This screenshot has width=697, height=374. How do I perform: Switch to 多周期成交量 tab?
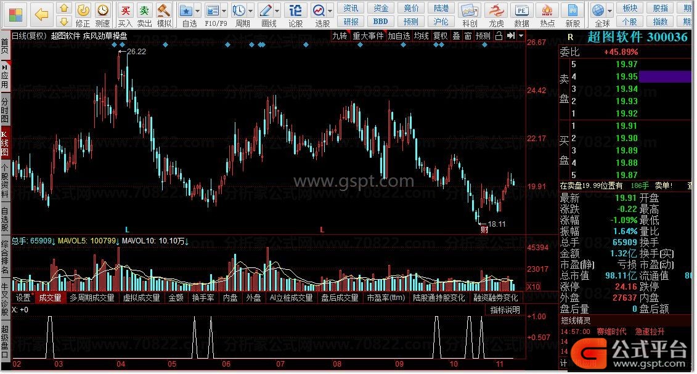92,298
